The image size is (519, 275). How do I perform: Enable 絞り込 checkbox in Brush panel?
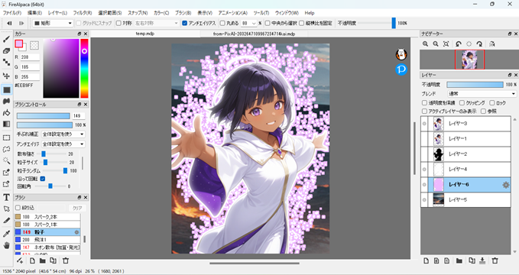(x=18, y=208)
